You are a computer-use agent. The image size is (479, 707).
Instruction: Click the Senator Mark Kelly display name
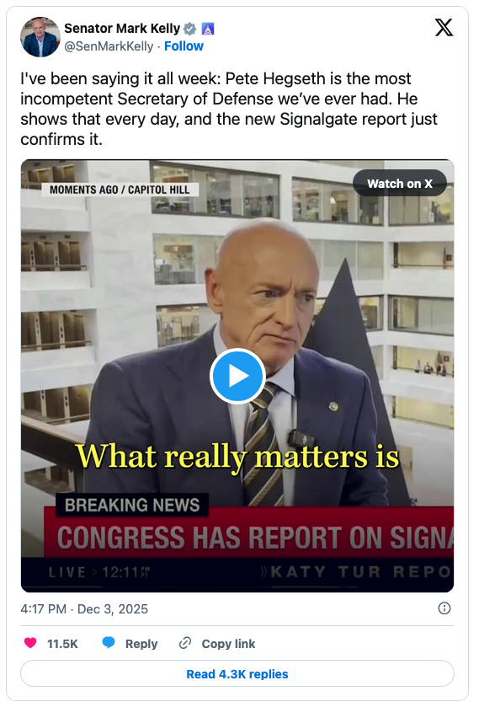pos(122,29)
